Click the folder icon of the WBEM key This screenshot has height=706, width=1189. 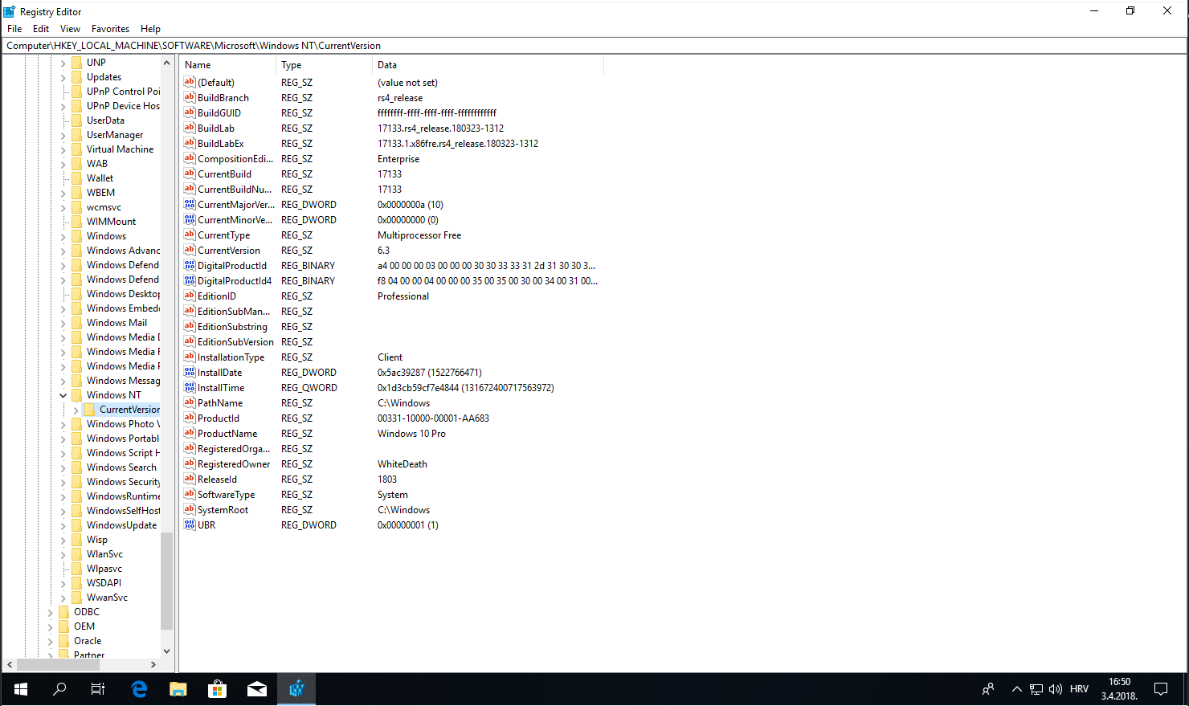click(x=77, y=192)
